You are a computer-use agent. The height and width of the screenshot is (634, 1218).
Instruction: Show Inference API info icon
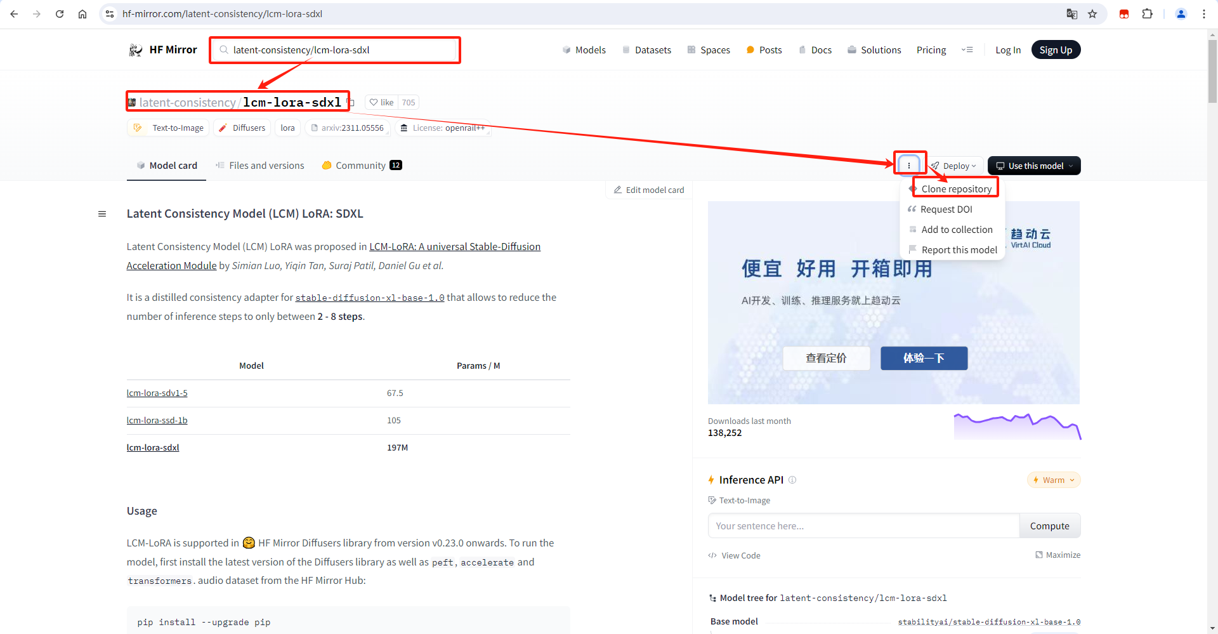pos(792,480)
